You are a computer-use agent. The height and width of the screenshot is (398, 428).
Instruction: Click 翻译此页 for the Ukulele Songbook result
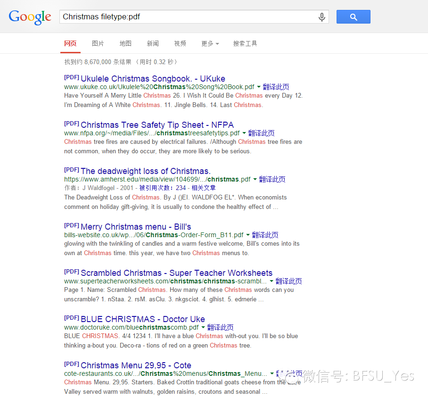point(276,87)
